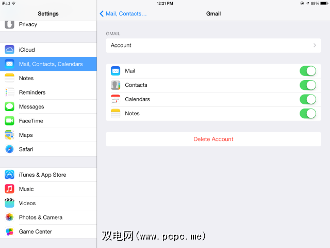Disable the Notes sync switch for Gmail
The image size is (330, 248).
308,114
